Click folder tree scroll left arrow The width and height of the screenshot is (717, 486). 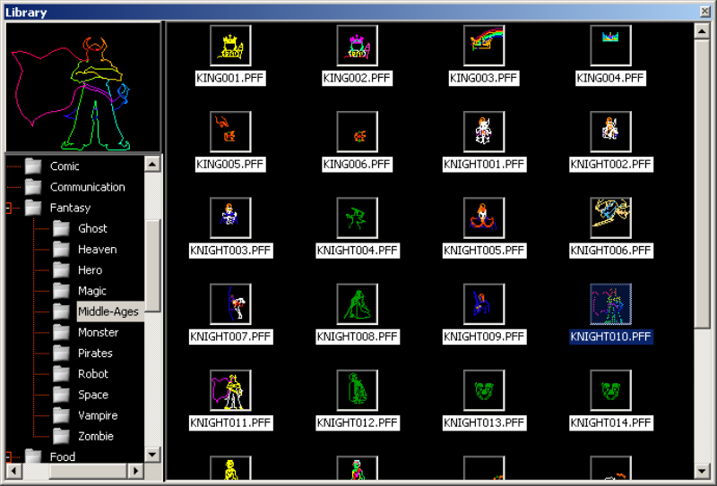13,471
